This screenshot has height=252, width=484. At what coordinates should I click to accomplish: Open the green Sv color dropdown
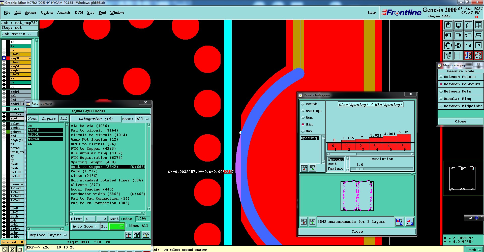[x=116, y=227]
